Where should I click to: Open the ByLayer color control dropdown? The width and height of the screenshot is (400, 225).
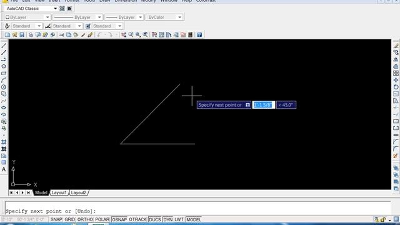click(x=47, y=17)
